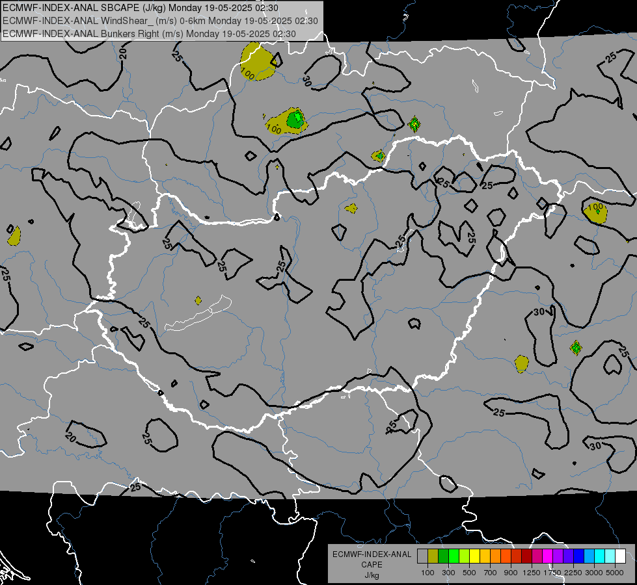Click the legend value 900
637x585 pixels.
pyautogui.click(x=511, y=573)
